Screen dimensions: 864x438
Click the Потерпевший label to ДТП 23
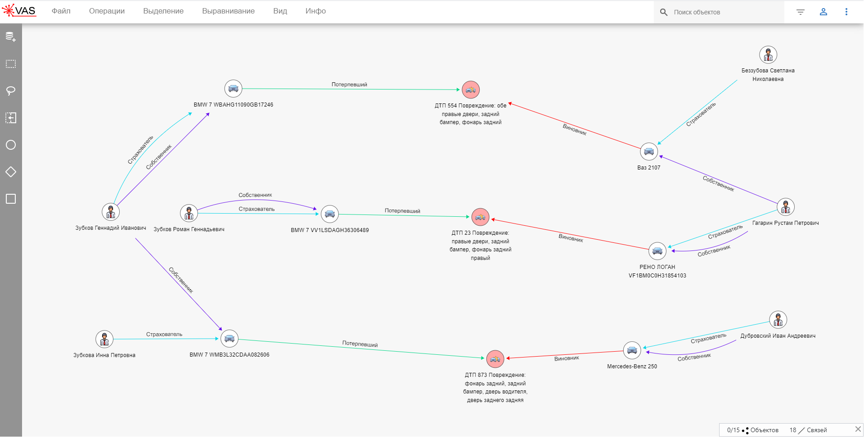(x=402, y=211)
